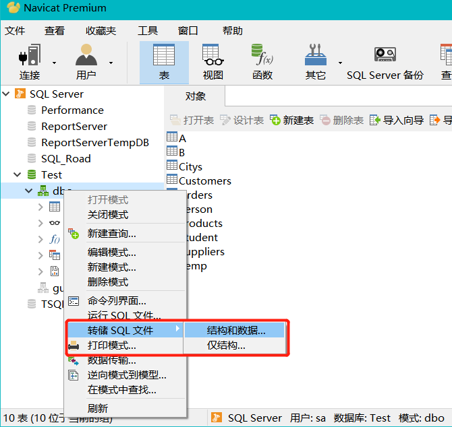Collapse the SQL Server connection node
The width and height of the screenshot is (452, 427).
point(6,94)
